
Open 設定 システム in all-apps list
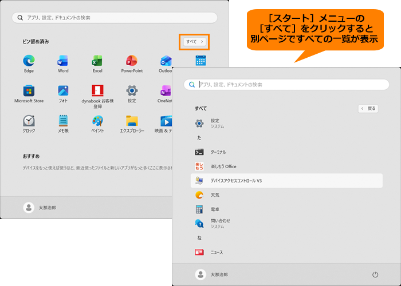(x=286, y=124)
